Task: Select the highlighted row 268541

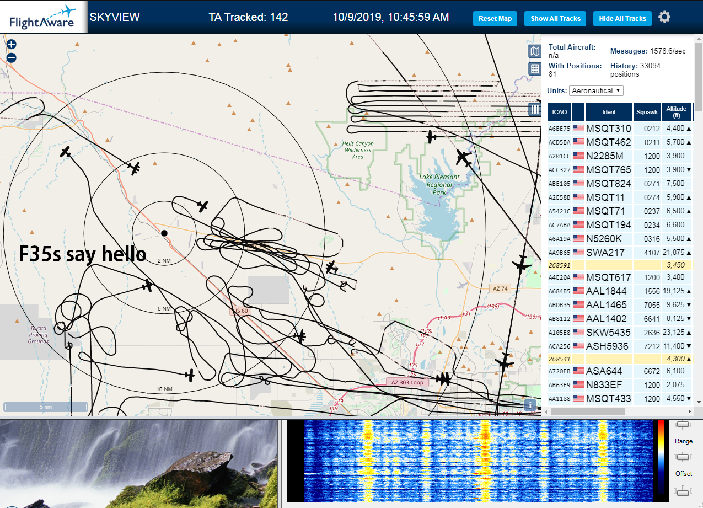Action: tap(620, 359)
